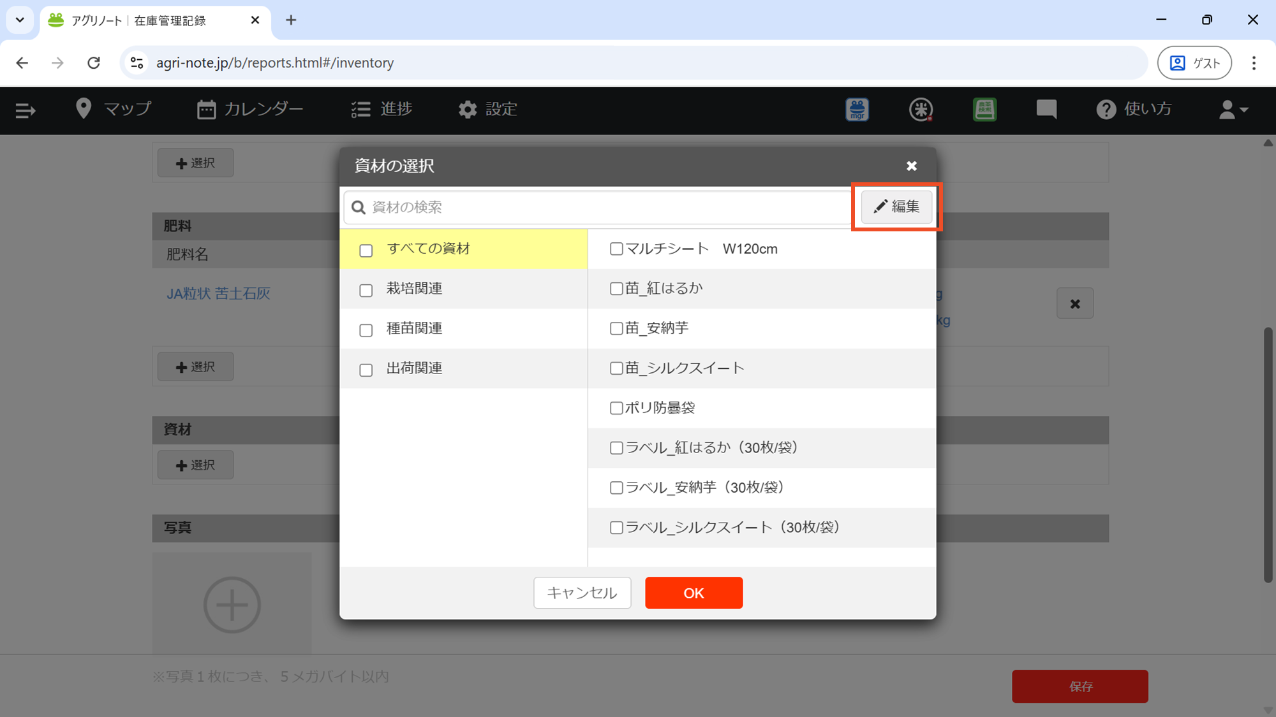Tick 苗_紅はるか checkbox
Viewport: 1276px width, 717px height.
[x=616, y=289]
